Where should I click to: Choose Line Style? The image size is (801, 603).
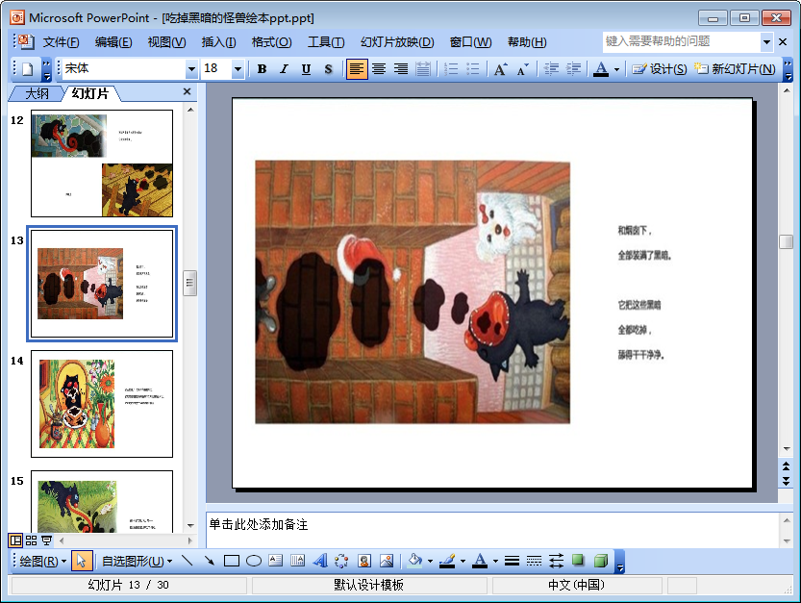tap(512, 561)
